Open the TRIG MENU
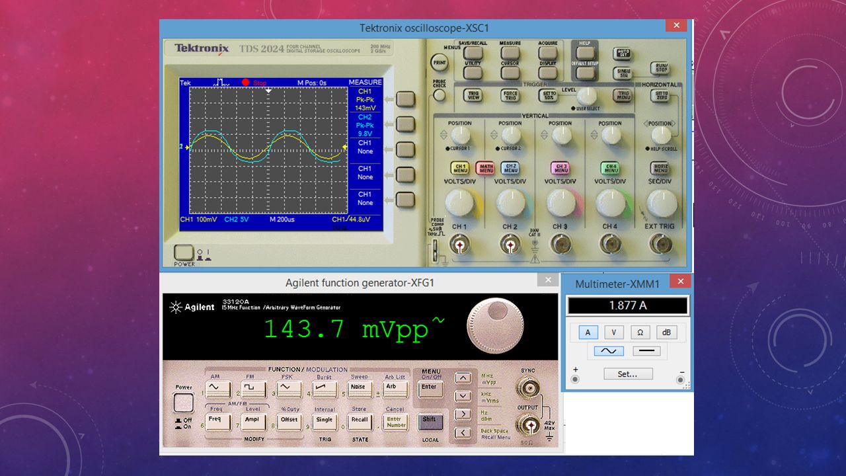The height and width of the screenshot is (476, 846). 622,95
